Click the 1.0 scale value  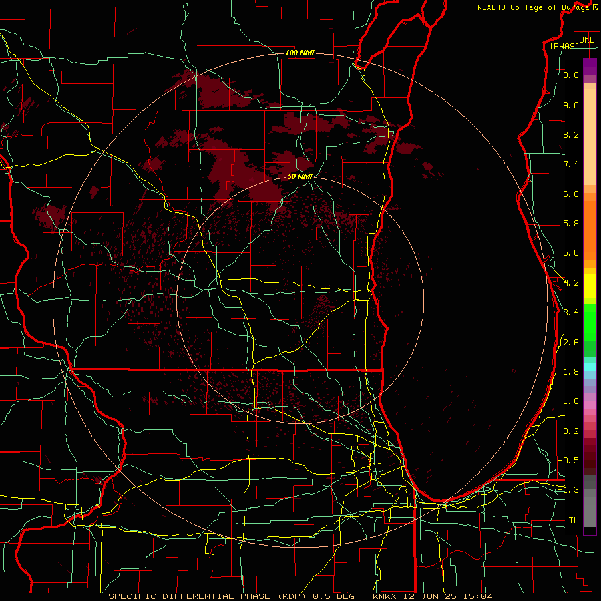click(571, 401)
